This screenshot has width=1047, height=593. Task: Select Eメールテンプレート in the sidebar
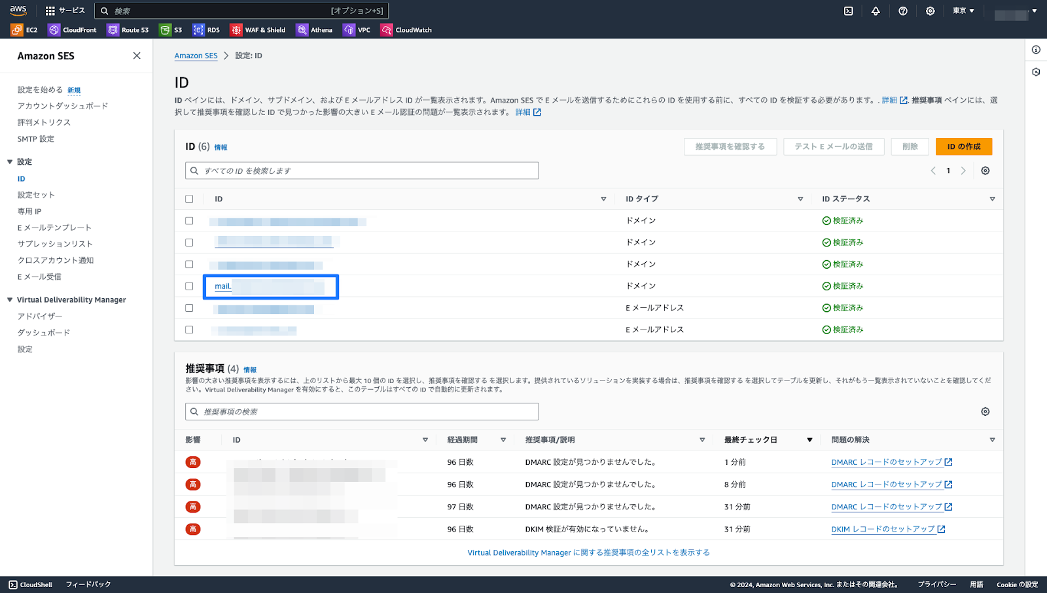point(54,227)
